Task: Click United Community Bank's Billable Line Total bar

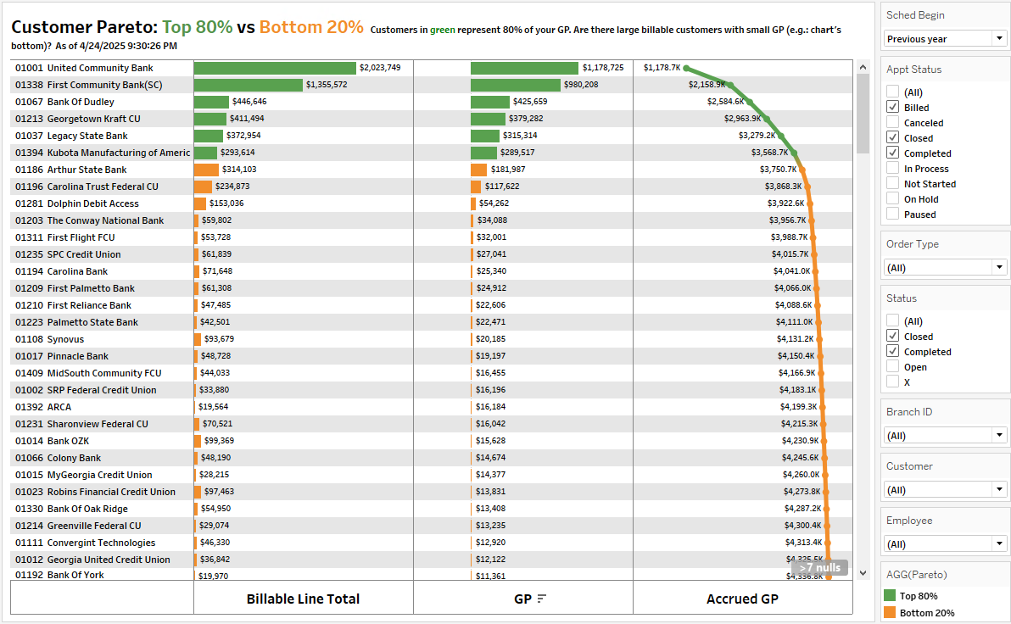Action: pyautogui.click(x=275, y=68)
